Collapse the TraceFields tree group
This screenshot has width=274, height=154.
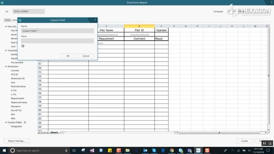pyautogui.click(x=6, y=50)
